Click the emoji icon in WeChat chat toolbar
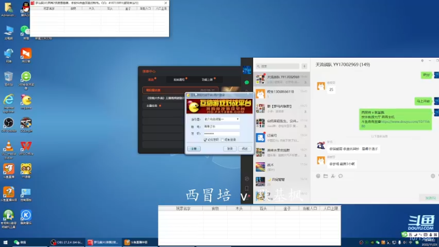Viewport: 439px width, 247px height. coord(318,176)
